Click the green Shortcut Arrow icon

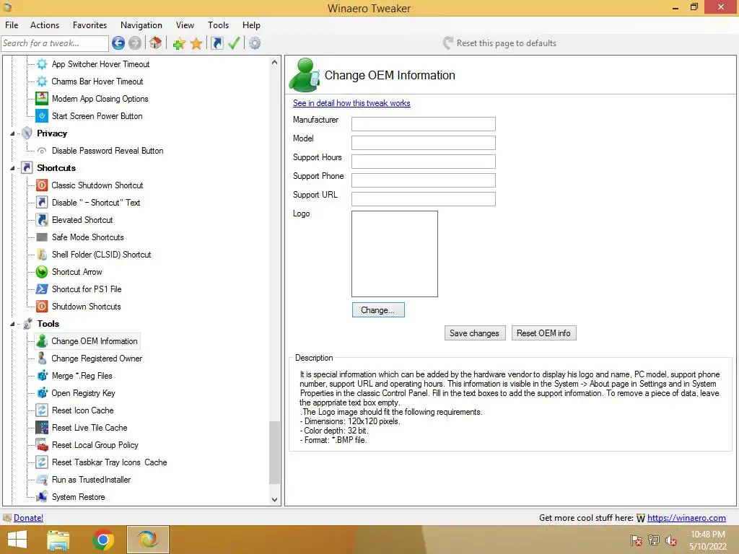pos(42,272)
